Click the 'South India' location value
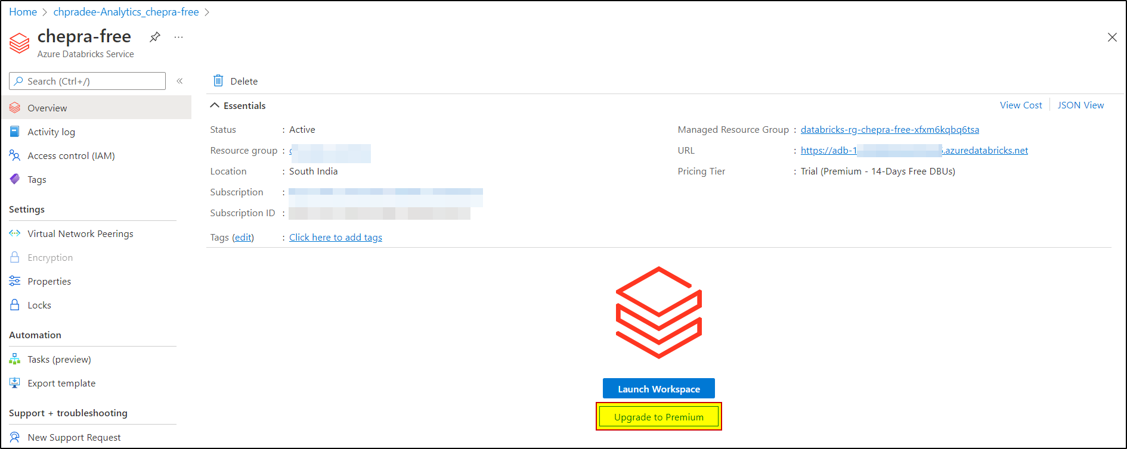This screenshot has height=449, width=1127. (314, 172)
